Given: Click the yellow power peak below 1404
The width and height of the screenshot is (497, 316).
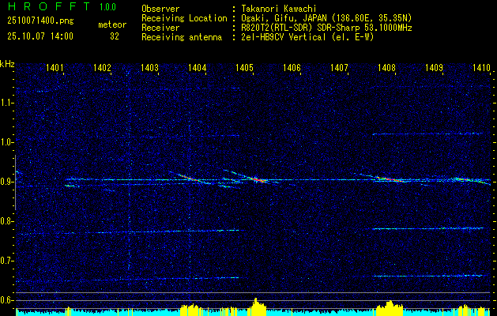Looking at the screenshot, I should coord(191,308).
